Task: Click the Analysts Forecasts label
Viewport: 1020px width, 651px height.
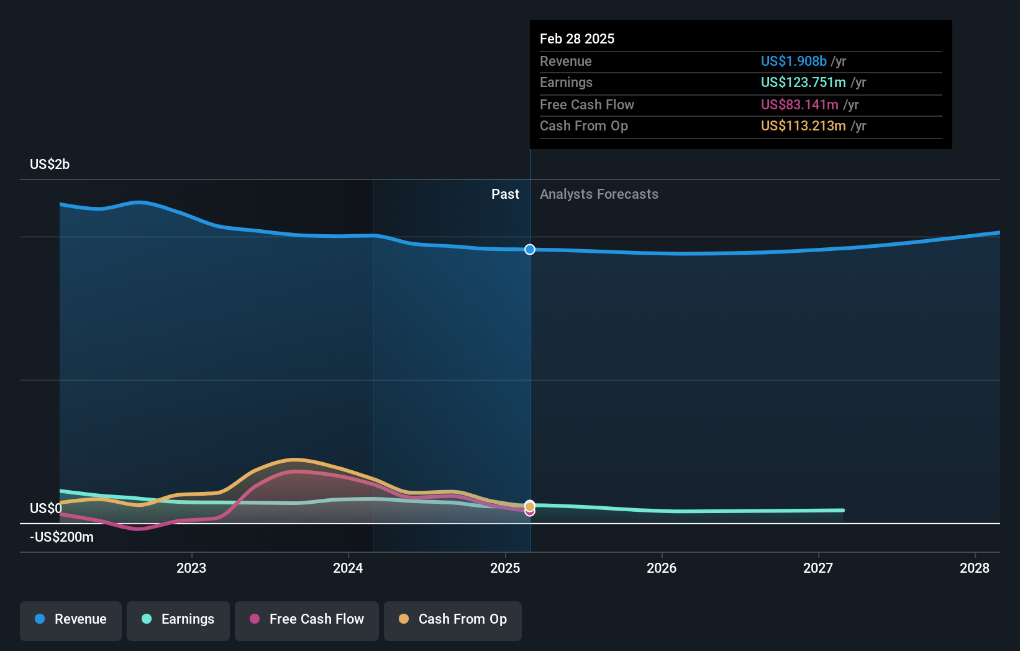Action: pos(599,194)
